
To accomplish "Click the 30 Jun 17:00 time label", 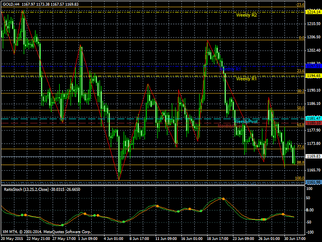I will point(295,238).
